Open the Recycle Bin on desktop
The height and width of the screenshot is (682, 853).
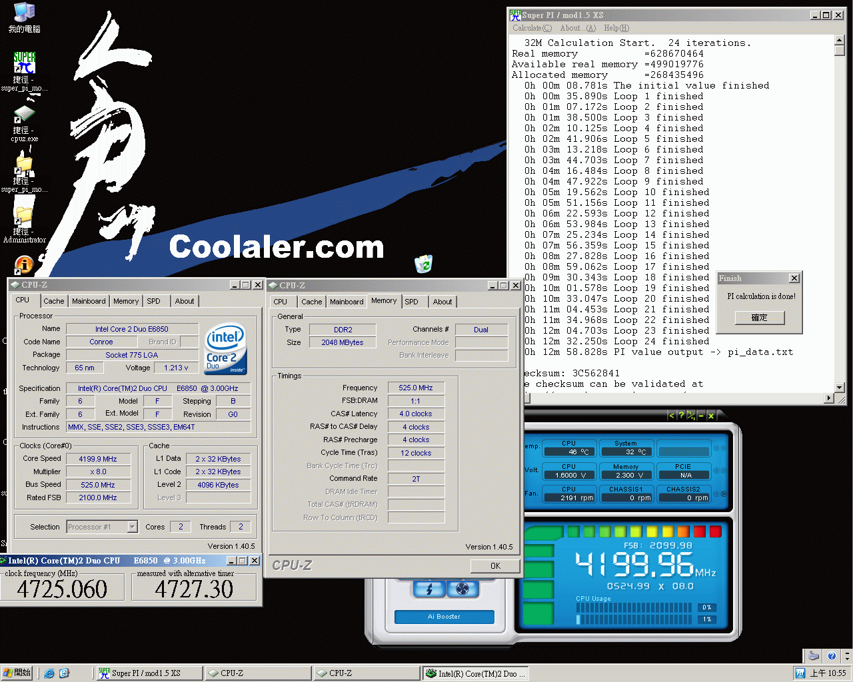point(423,264)
